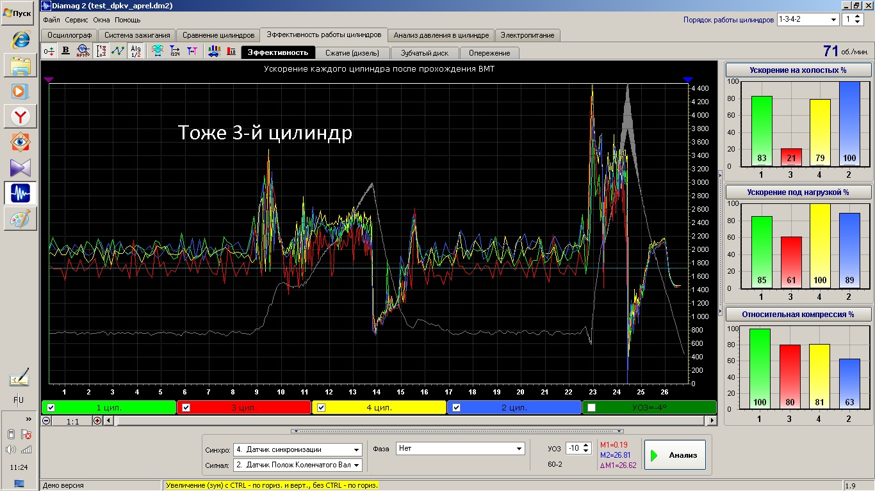Open the media player taskbar icon
Screen dimensions: 875x491
[x=20, y=91]
